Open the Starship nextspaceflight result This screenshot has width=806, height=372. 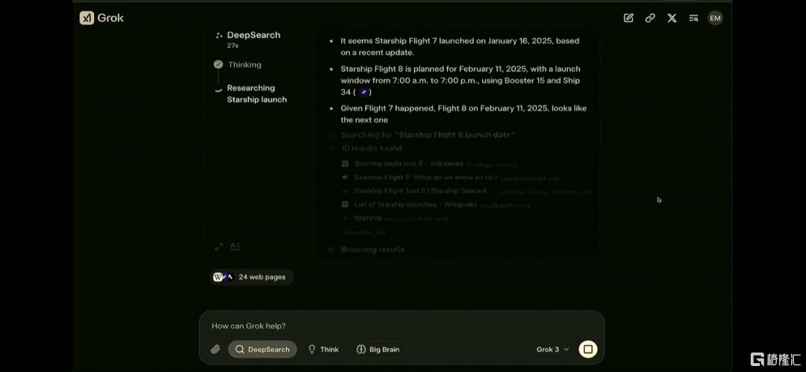tap(368, 218)
